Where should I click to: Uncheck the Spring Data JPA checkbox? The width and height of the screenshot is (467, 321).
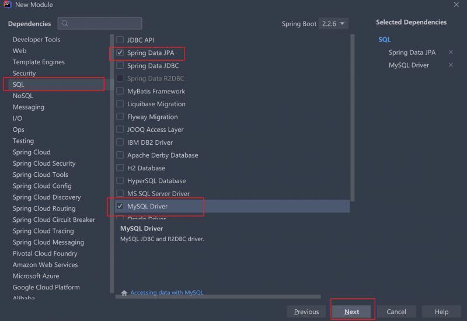(120, 53)
